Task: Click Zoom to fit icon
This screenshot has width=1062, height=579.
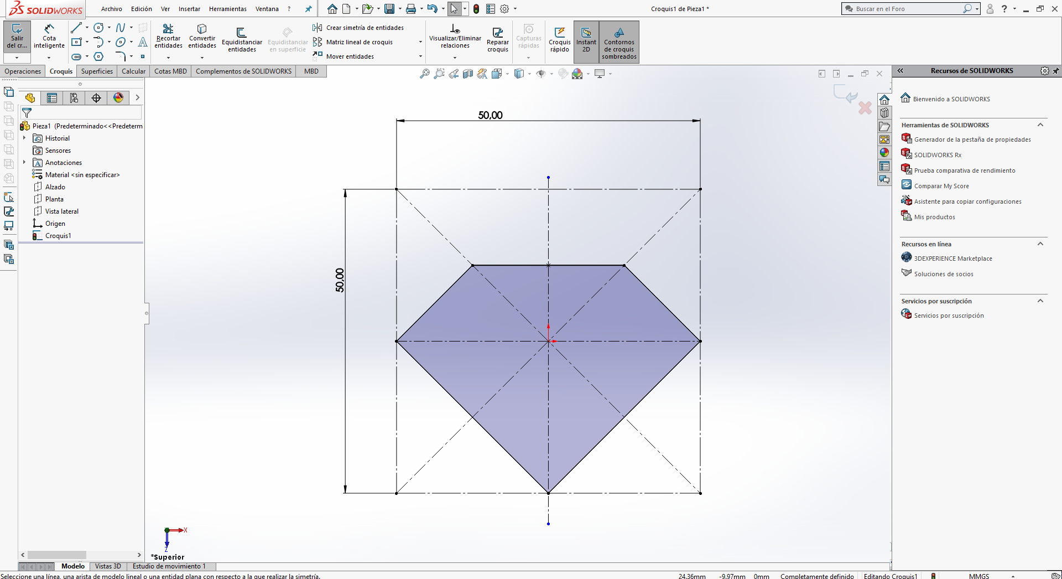Action: (x=425, y=74)
